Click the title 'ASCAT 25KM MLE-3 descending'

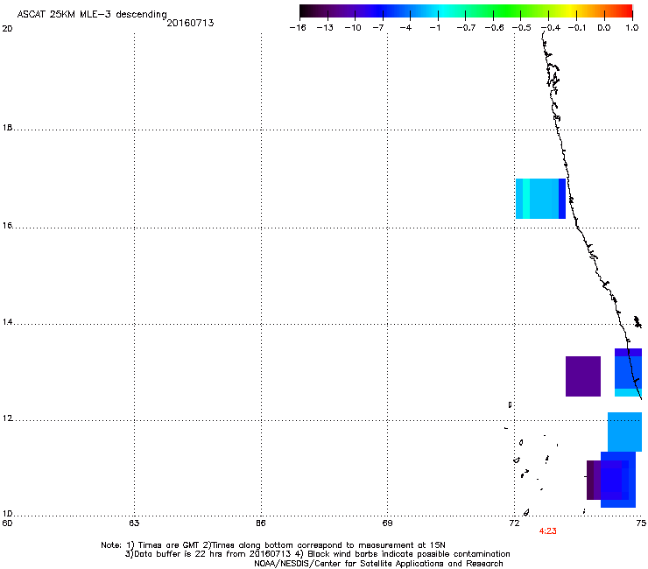(92, 15)
